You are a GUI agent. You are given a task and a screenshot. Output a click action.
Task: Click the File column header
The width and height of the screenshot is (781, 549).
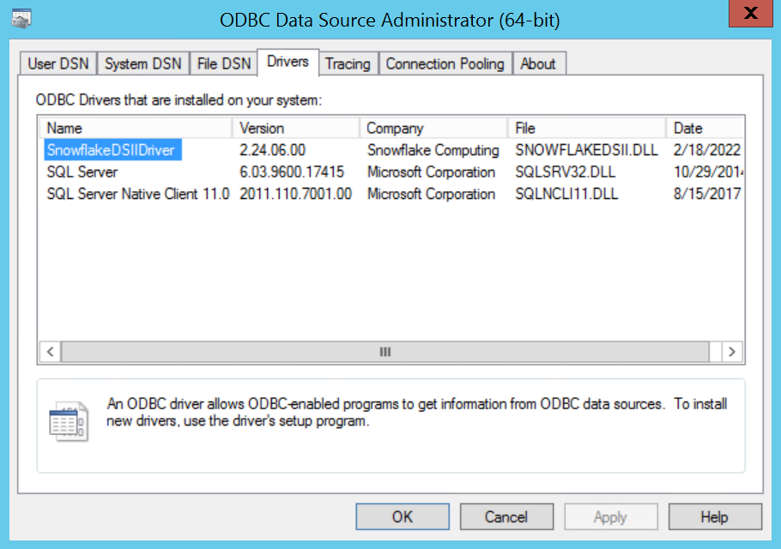586,128
